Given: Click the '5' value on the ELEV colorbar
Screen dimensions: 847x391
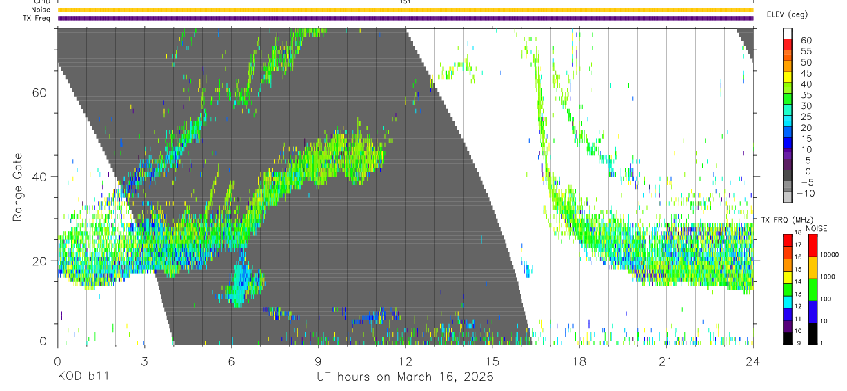Looking at the screenshot, I should (x=808, y=160).
